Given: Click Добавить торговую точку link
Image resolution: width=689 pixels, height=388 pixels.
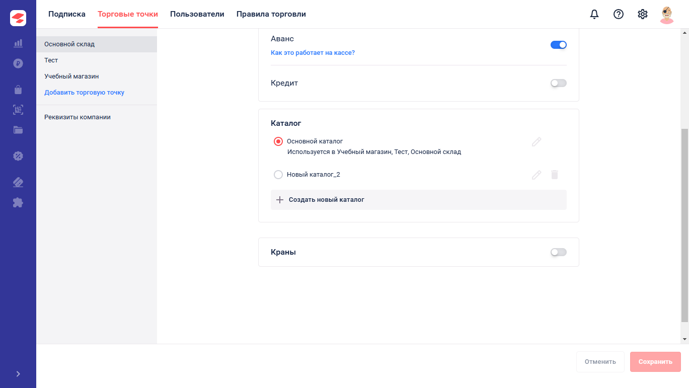Looking at the screenshot, I should pos(85,93).
